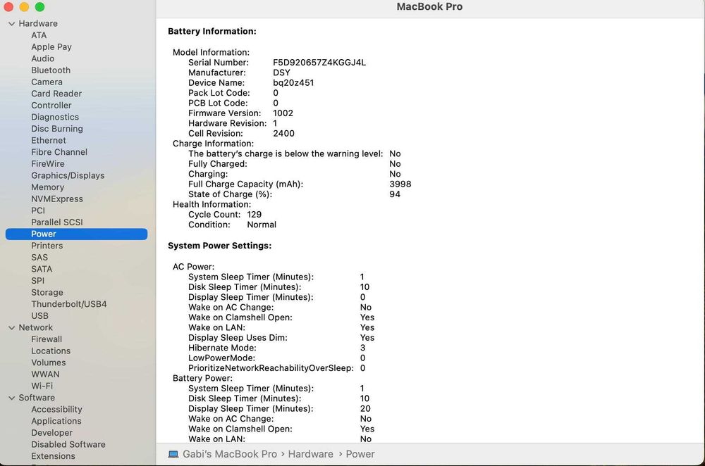Select Controller in the sidebar
Screen dimensions: 705x466
click(x=51, y=105)
